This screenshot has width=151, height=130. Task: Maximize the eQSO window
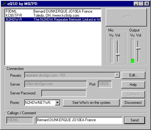(141, 4)
